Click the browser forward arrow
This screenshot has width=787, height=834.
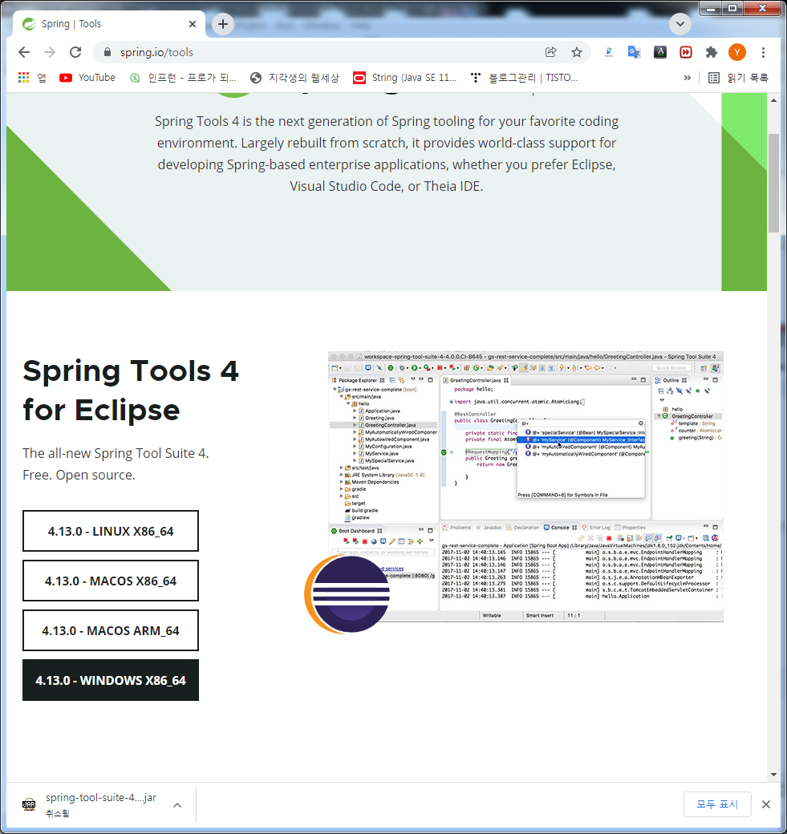tap(50, 52)
